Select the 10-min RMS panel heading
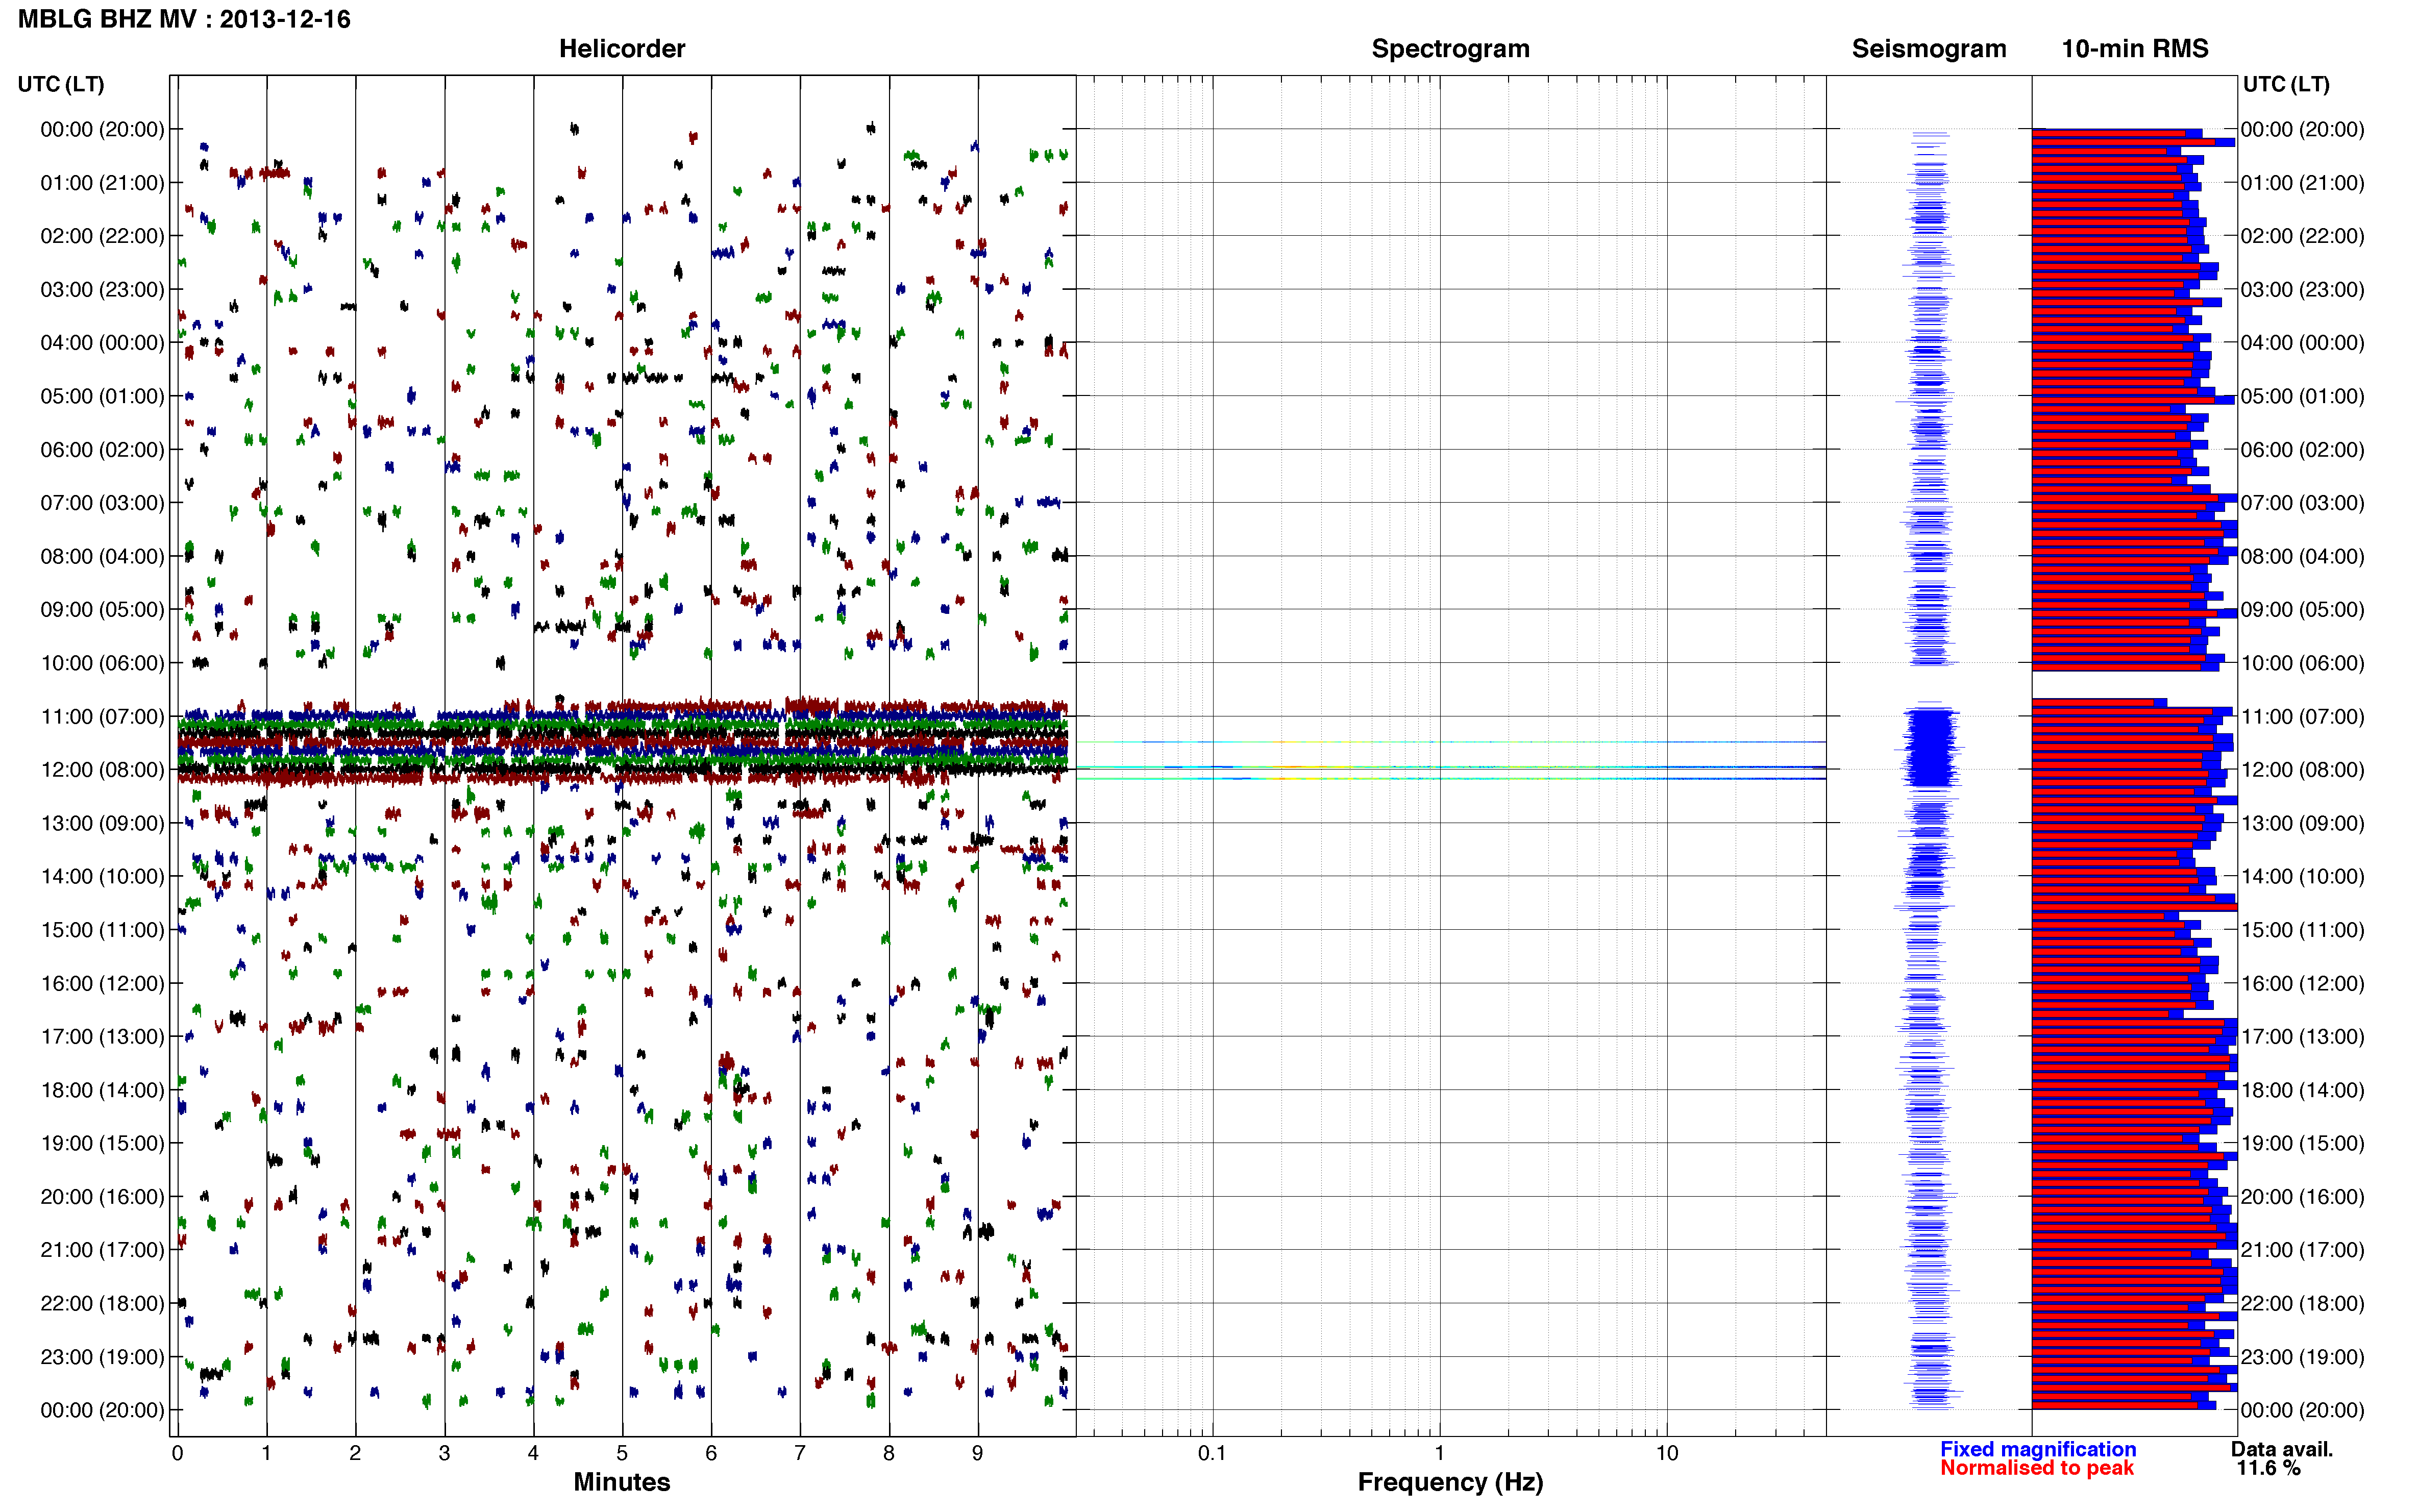The width and height of the screenshot is (2419, 1512). tap(2135, 48)
